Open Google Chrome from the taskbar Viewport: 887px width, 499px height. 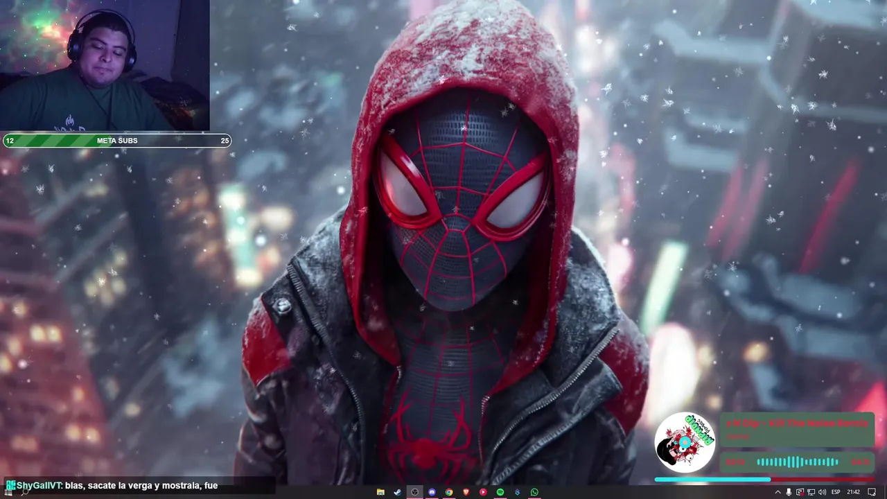(x=449, y=492)
